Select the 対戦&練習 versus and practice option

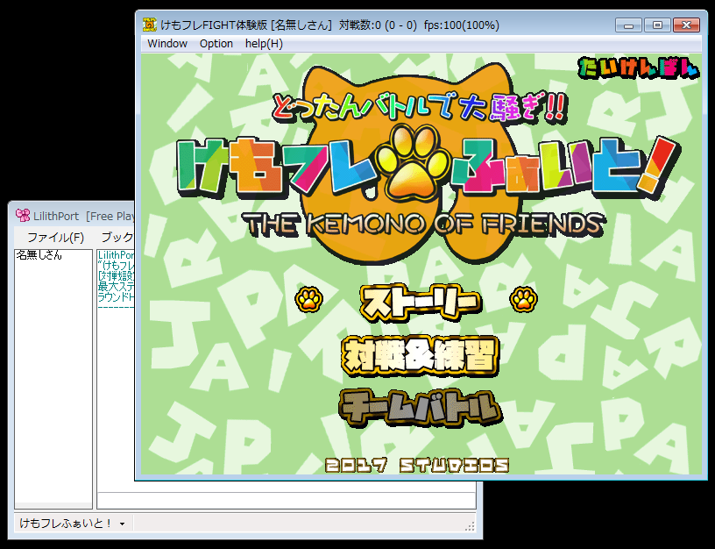click(420, 356)
